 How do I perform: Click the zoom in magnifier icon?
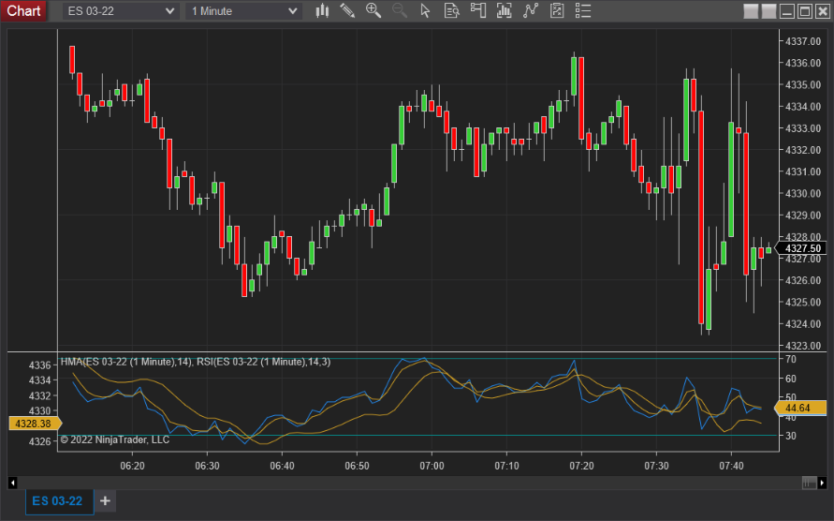373,10
